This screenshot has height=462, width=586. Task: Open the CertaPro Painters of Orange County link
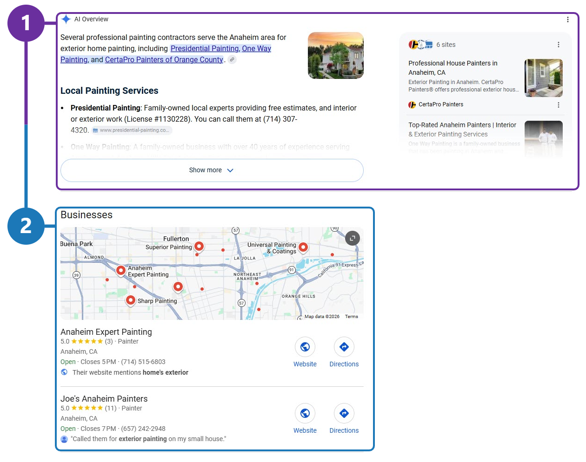(x=164, y=59)
